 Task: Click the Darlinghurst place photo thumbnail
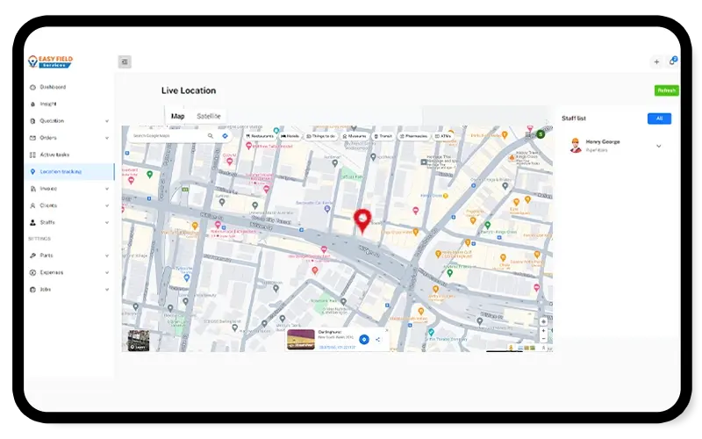pos(301,339)
